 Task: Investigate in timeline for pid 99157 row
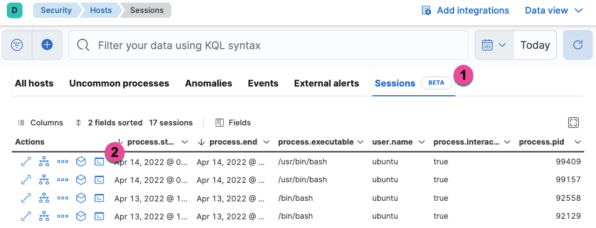coord(81,179)
